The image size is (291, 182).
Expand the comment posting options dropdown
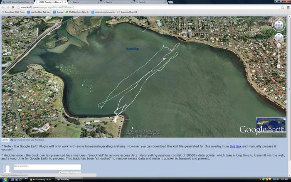pos(69,173)
